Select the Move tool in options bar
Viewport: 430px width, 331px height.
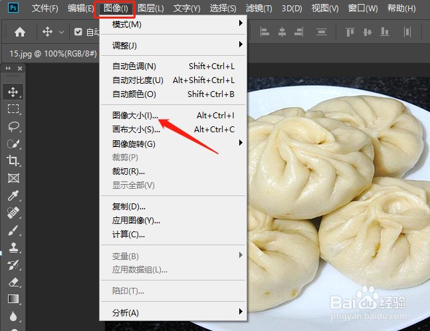[x=47, y=32]
